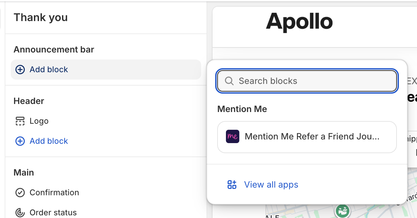Add block under Announcement bar
The image size is (417, 218).
(x=49, y=70)
